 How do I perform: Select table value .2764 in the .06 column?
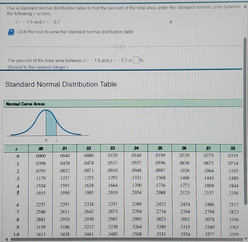185,211
